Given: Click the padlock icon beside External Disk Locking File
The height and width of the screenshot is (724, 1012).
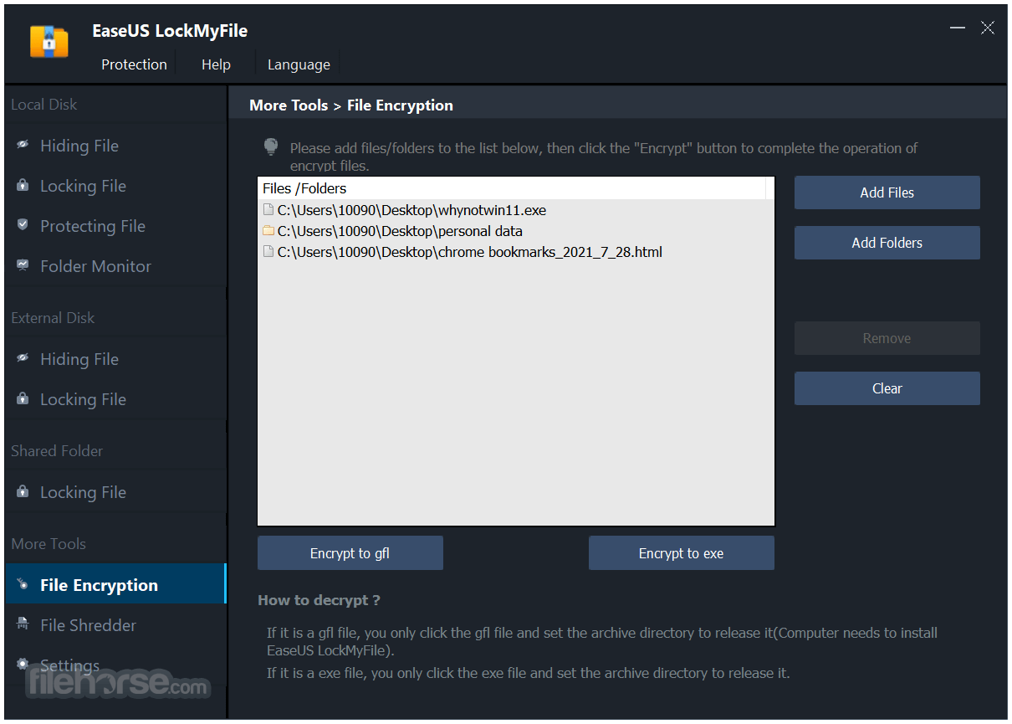Looking at the screenshot, I should pos(23,398).
